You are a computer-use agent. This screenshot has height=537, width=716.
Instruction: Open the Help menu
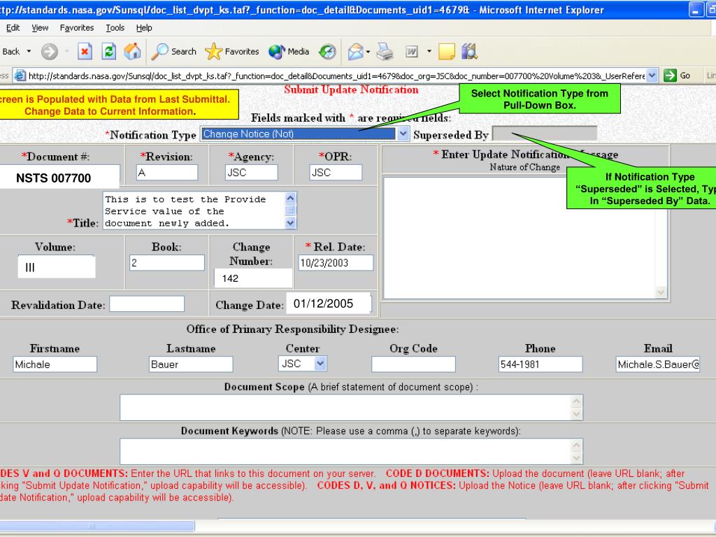(x=144, y=28)
